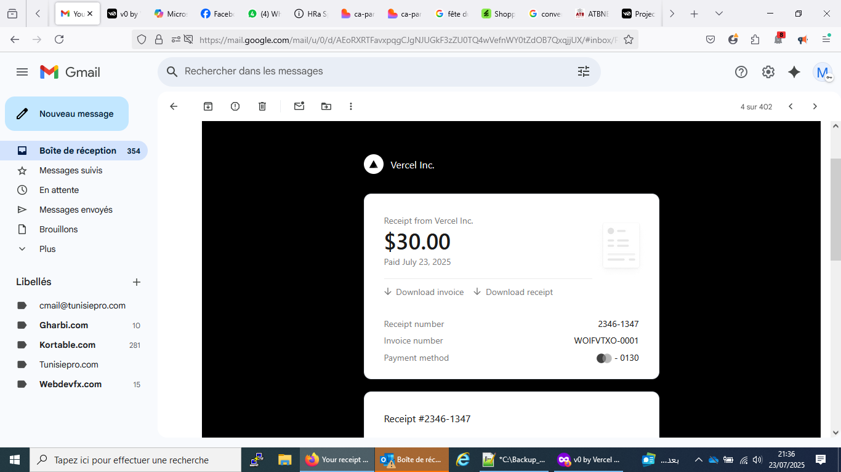Viewport: 841px width, 472px height.
Task: Go back to the inbox list
Action: (x=174, y=106)
